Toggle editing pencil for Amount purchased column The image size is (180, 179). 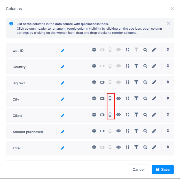click(154, 131)
